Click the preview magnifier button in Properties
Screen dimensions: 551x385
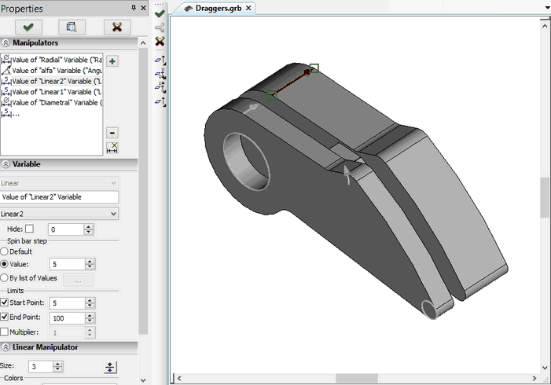coord(72,27)
